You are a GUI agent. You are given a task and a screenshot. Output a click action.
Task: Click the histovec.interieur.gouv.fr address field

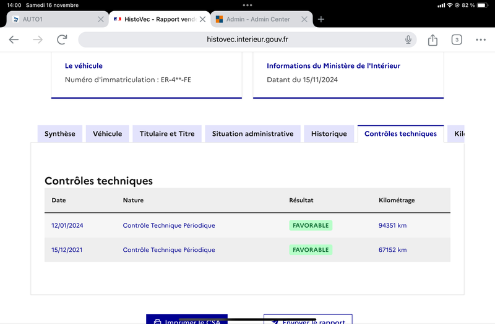tap(247, 39)
